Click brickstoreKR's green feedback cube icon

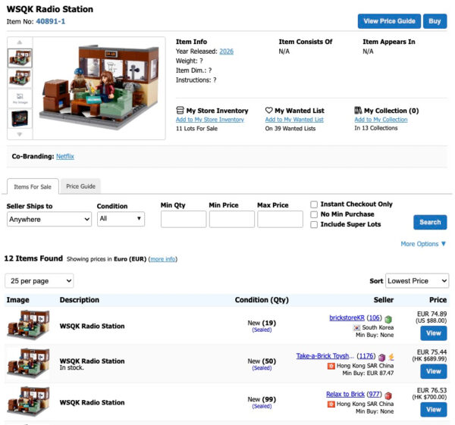click(388, 319)
